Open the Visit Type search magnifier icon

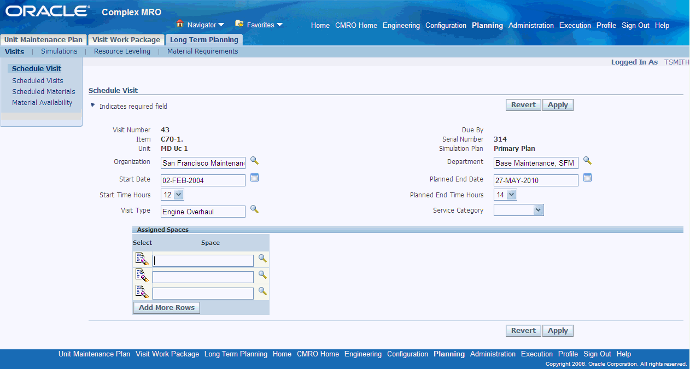coord(254,209)
